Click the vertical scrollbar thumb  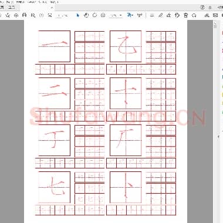coord(215,26)
